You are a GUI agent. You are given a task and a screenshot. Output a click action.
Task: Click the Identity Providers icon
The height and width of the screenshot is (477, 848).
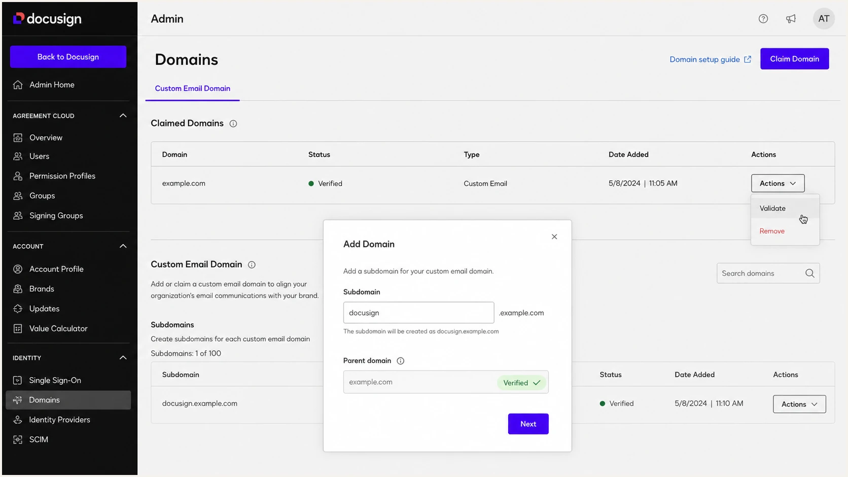(x=18, y=420)
